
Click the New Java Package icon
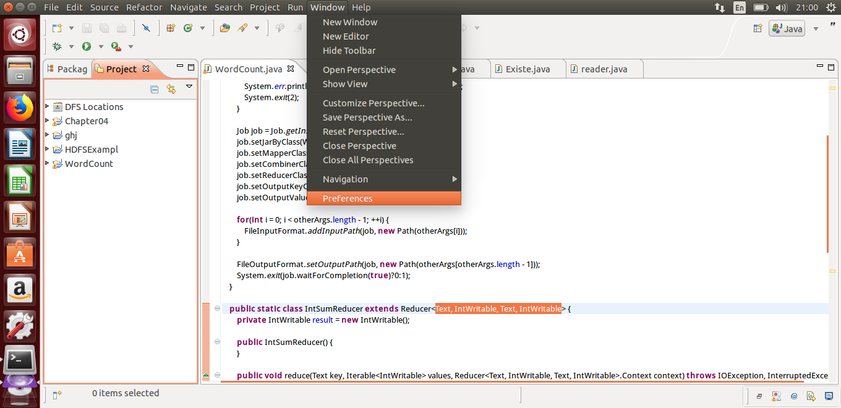171,28
